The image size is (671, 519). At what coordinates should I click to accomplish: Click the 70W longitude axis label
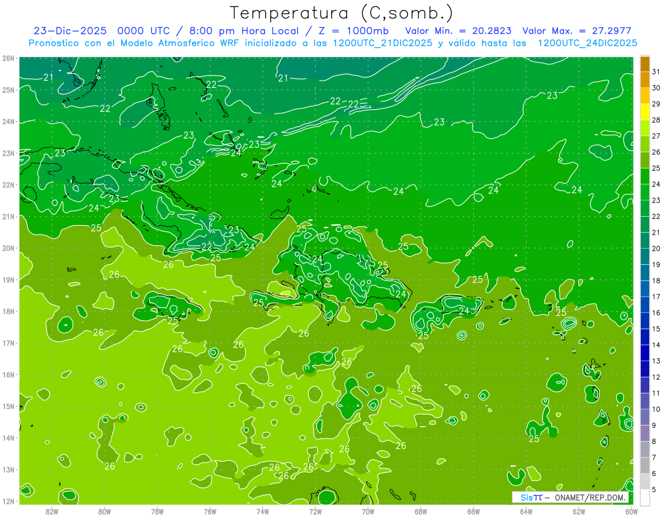coord(368,511)
